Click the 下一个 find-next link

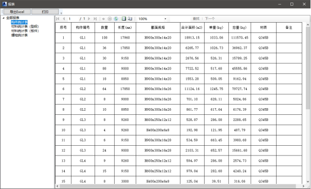[210, 19]
